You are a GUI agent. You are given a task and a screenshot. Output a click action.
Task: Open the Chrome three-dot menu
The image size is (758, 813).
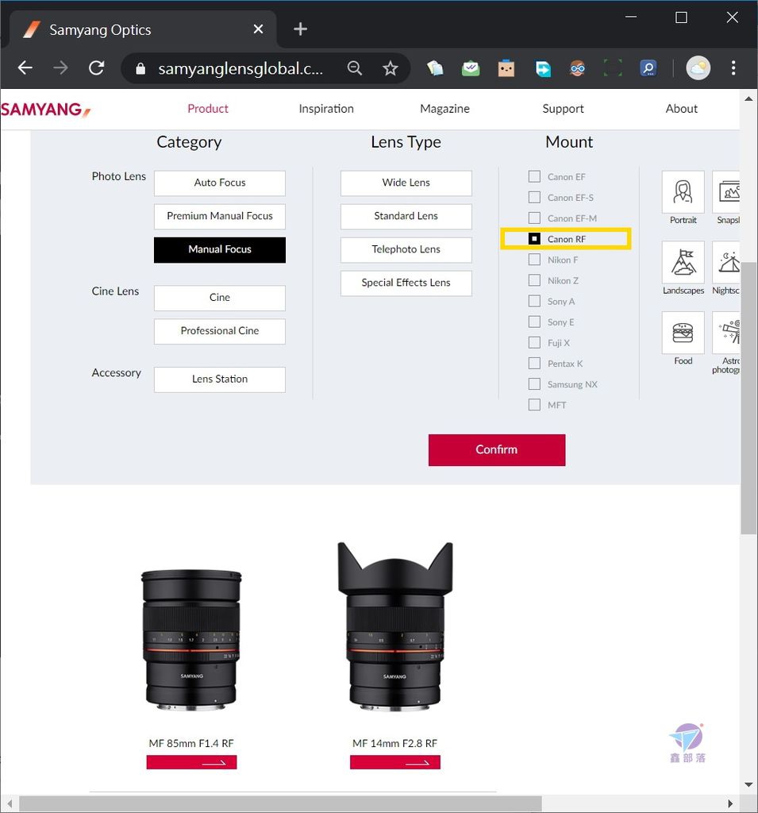pos(733,68)
